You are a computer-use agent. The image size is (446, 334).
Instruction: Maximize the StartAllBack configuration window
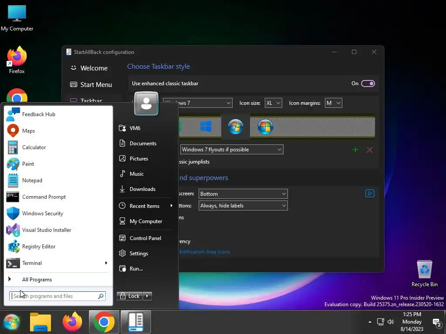pyautogui.click(x=354, y=52)
